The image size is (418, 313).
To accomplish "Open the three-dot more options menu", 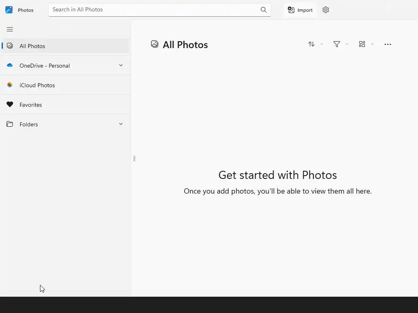I will coord(388,44).
